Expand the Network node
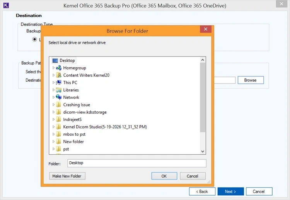The height and width of the screenshot is (200, 290). coord(53,97)
